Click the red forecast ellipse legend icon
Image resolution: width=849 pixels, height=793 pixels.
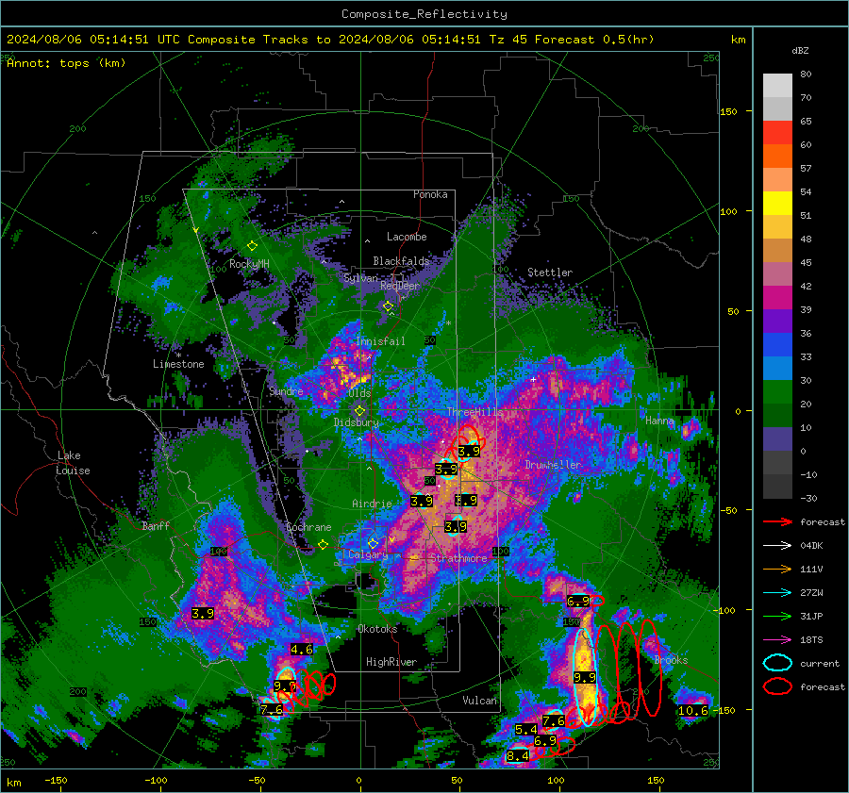(x=777, y=686)
